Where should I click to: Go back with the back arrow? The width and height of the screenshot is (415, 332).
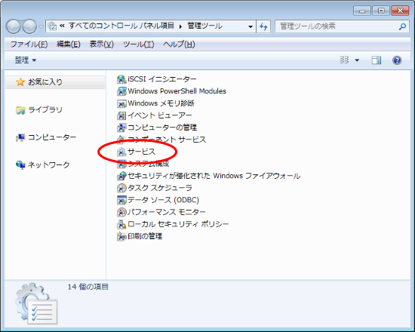[x=13, y=26]
